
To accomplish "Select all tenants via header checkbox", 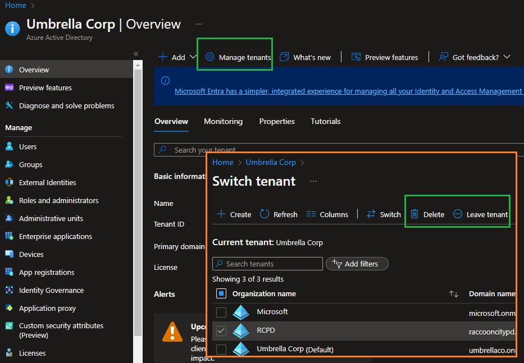I will [221, 293].
